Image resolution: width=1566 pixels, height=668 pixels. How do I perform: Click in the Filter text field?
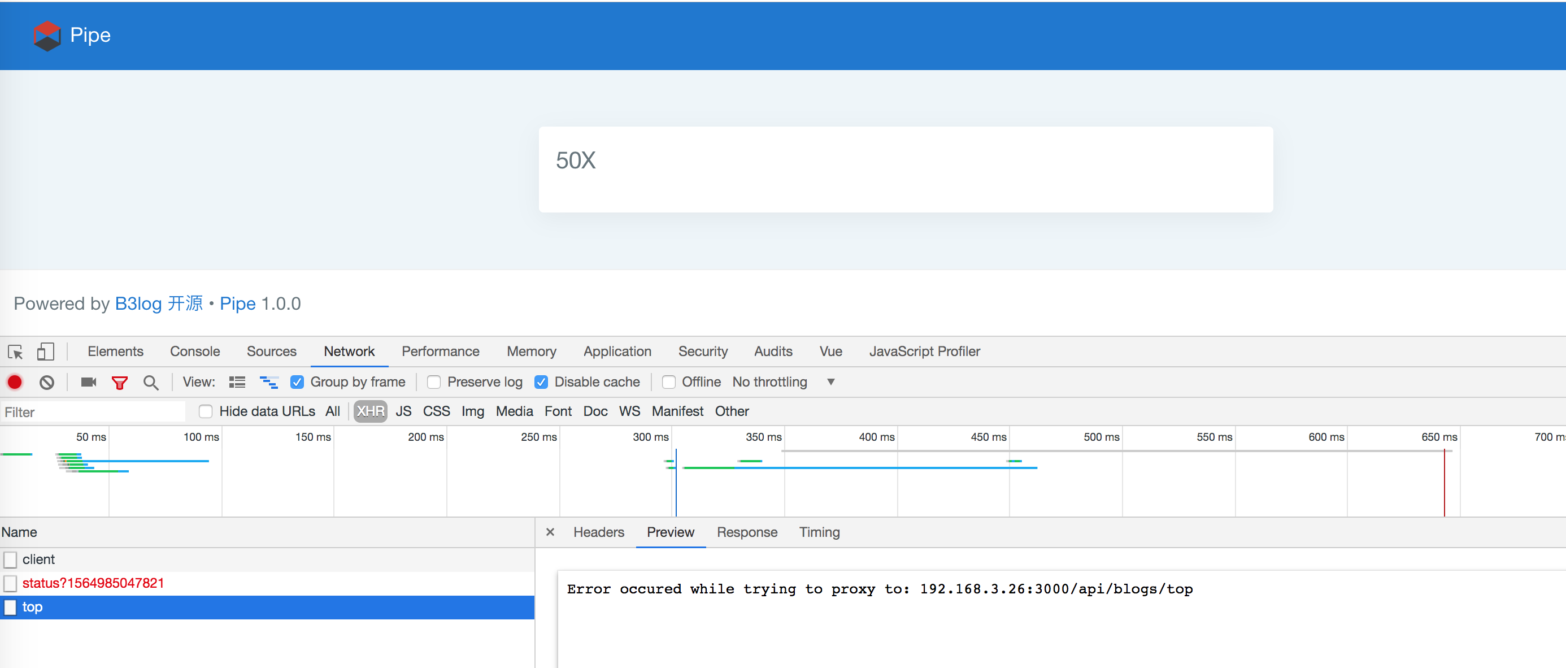(93, 412)
